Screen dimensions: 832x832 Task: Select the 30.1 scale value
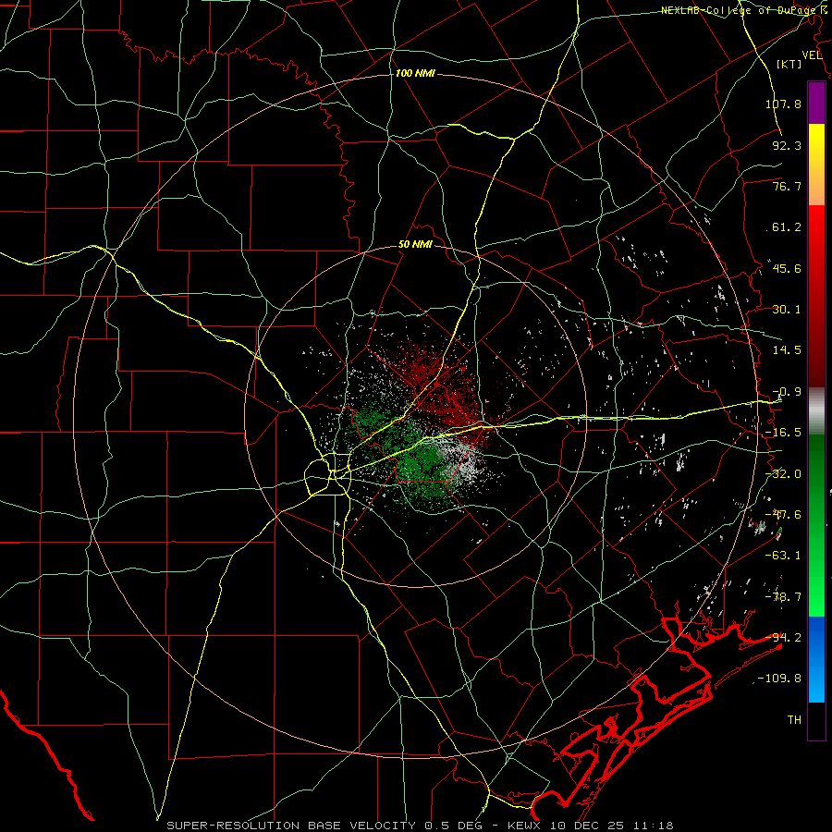[787, 310]
